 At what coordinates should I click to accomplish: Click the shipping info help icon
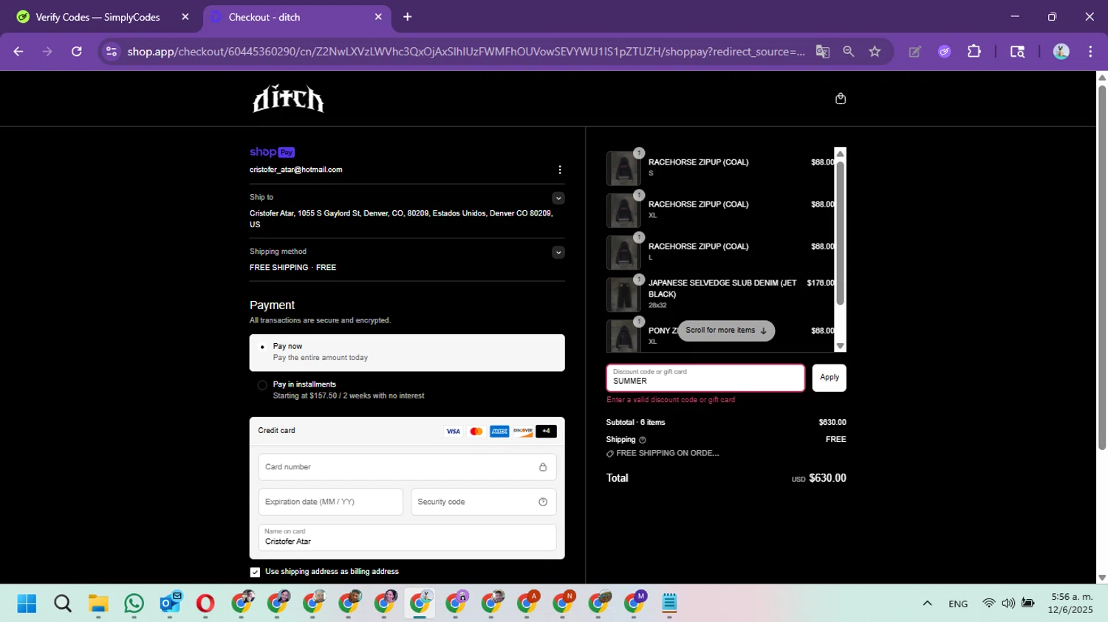click(642, 440)
